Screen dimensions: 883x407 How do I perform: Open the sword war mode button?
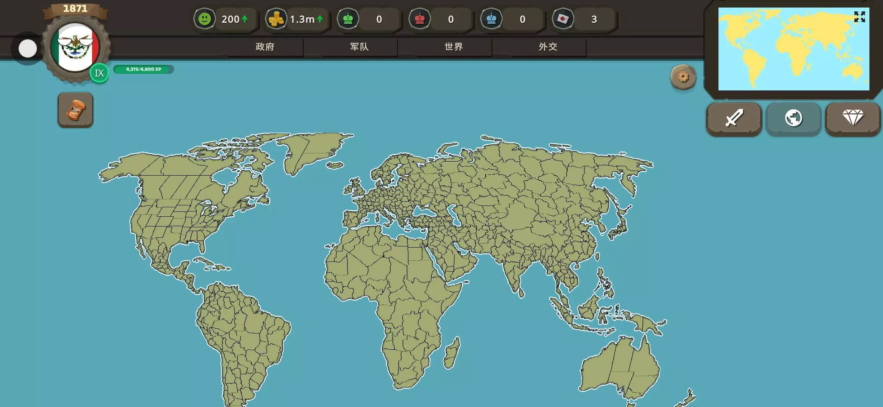pos(734,118)
